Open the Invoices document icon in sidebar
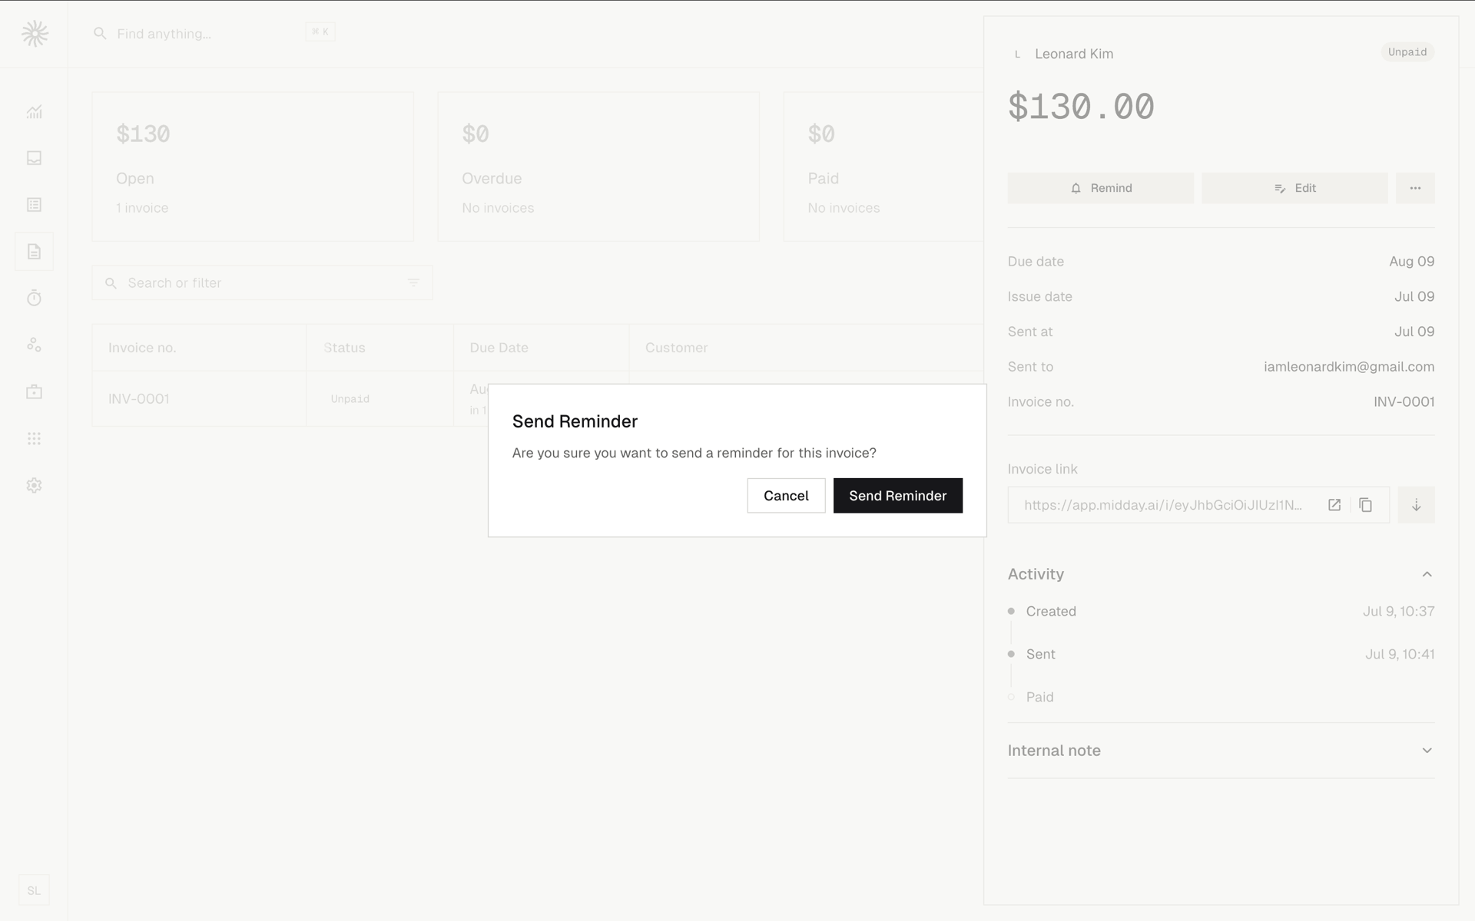 click(x=34, y=252)
